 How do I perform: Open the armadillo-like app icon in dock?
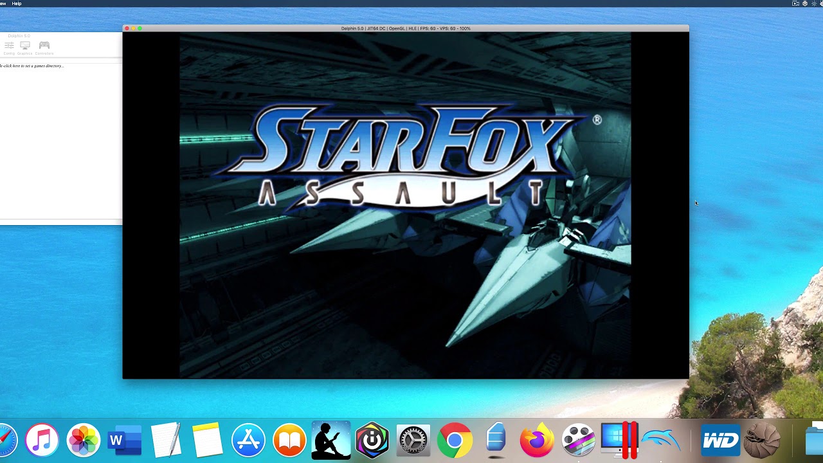(x=762, y=440)
